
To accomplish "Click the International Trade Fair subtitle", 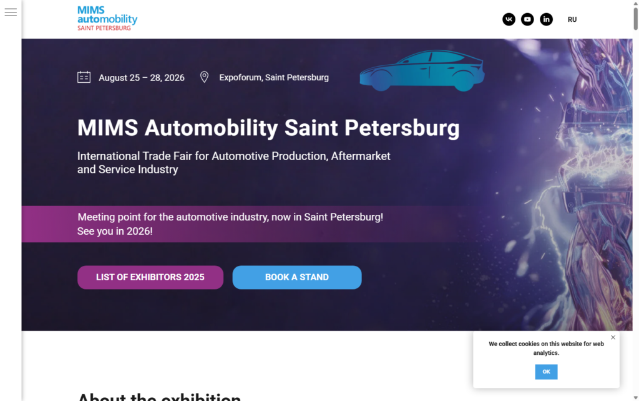I will (233, 163).
